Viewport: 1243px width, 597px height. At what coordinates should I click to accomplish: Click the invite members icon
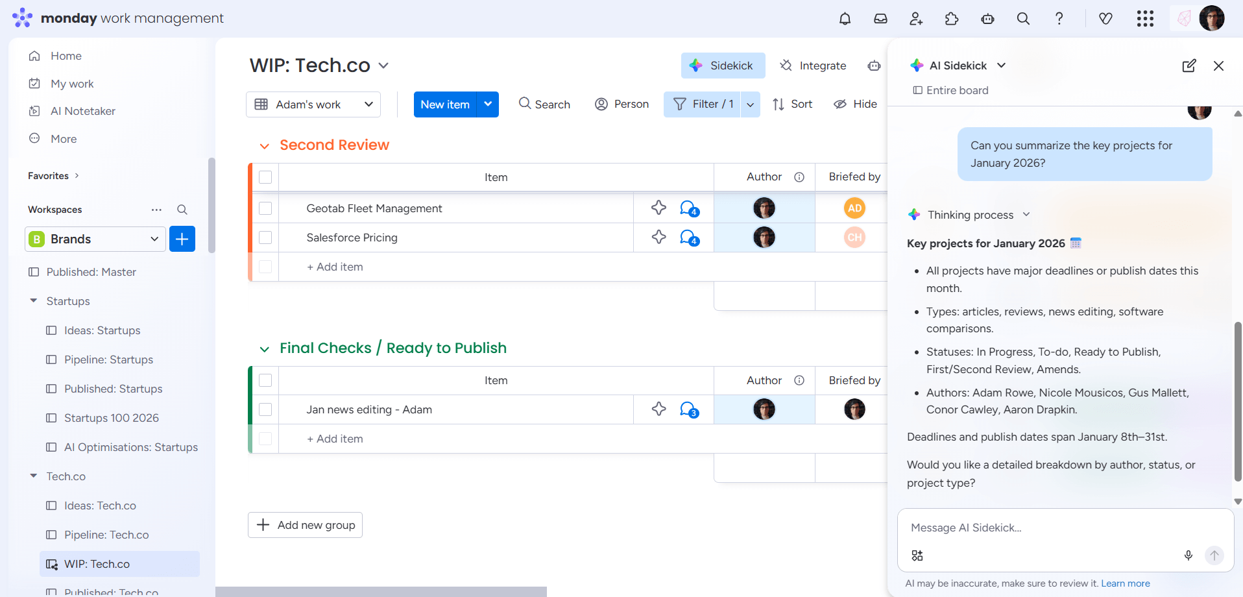coord(916,19)
